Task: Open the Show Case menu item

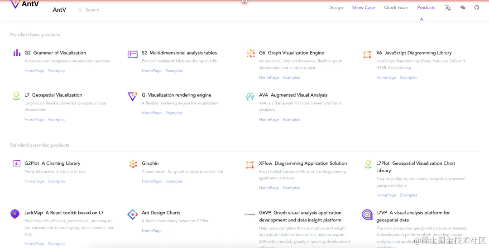Action: [x=364, y=8]
